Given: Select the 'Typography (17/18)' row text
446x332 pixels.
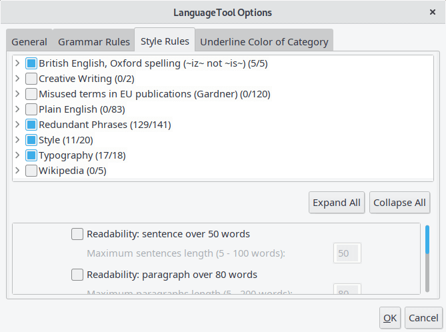Looking at the screenshot, I should pos(82,155).
